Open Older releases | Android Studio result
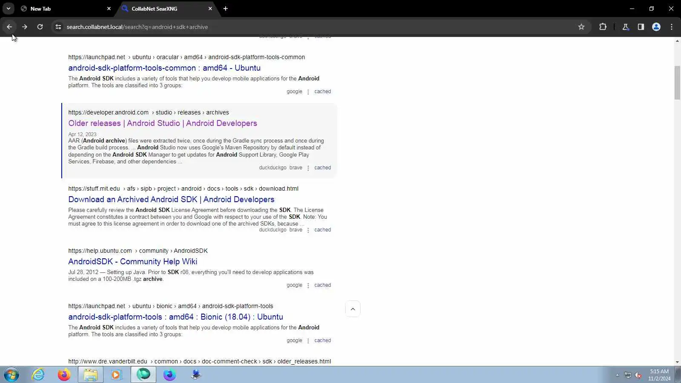This screenshot has height=383, width=681. pyautogui.click(x=163, y=123)
